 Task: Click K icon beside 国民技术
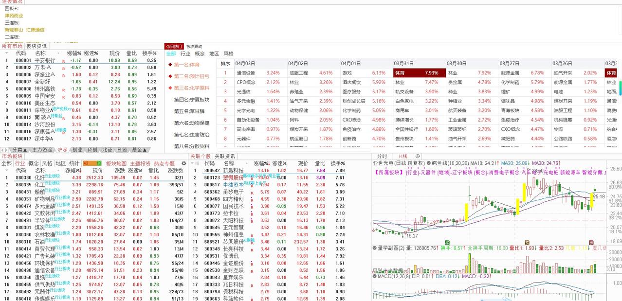252,206
